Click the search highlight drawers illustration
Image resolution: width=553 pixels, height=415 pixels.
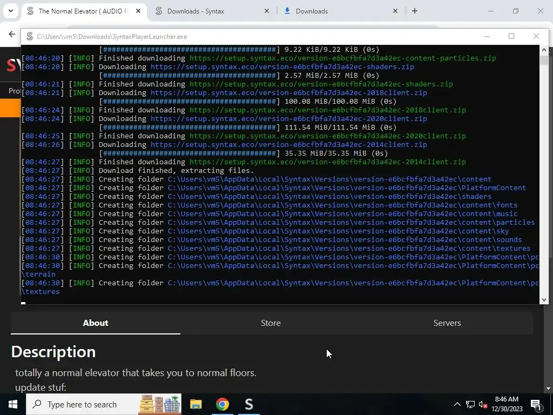pyautogui.click(x=160, y=404)
